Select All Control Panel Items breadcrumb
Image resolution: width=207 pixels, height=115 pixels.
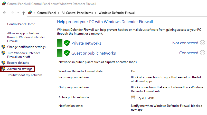77,13
